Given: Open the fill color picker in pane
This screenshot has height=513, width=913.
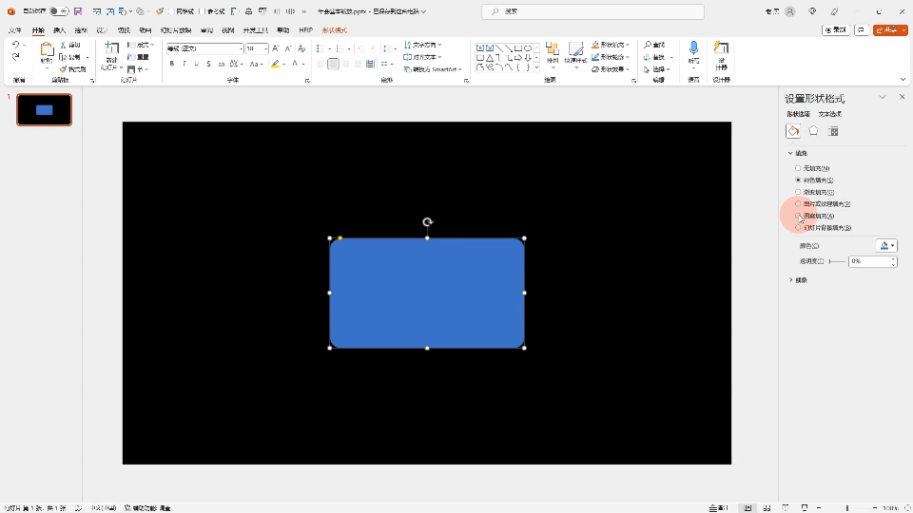Looking at the screenshot, I should pyautogui.click(x=886, y=245).
